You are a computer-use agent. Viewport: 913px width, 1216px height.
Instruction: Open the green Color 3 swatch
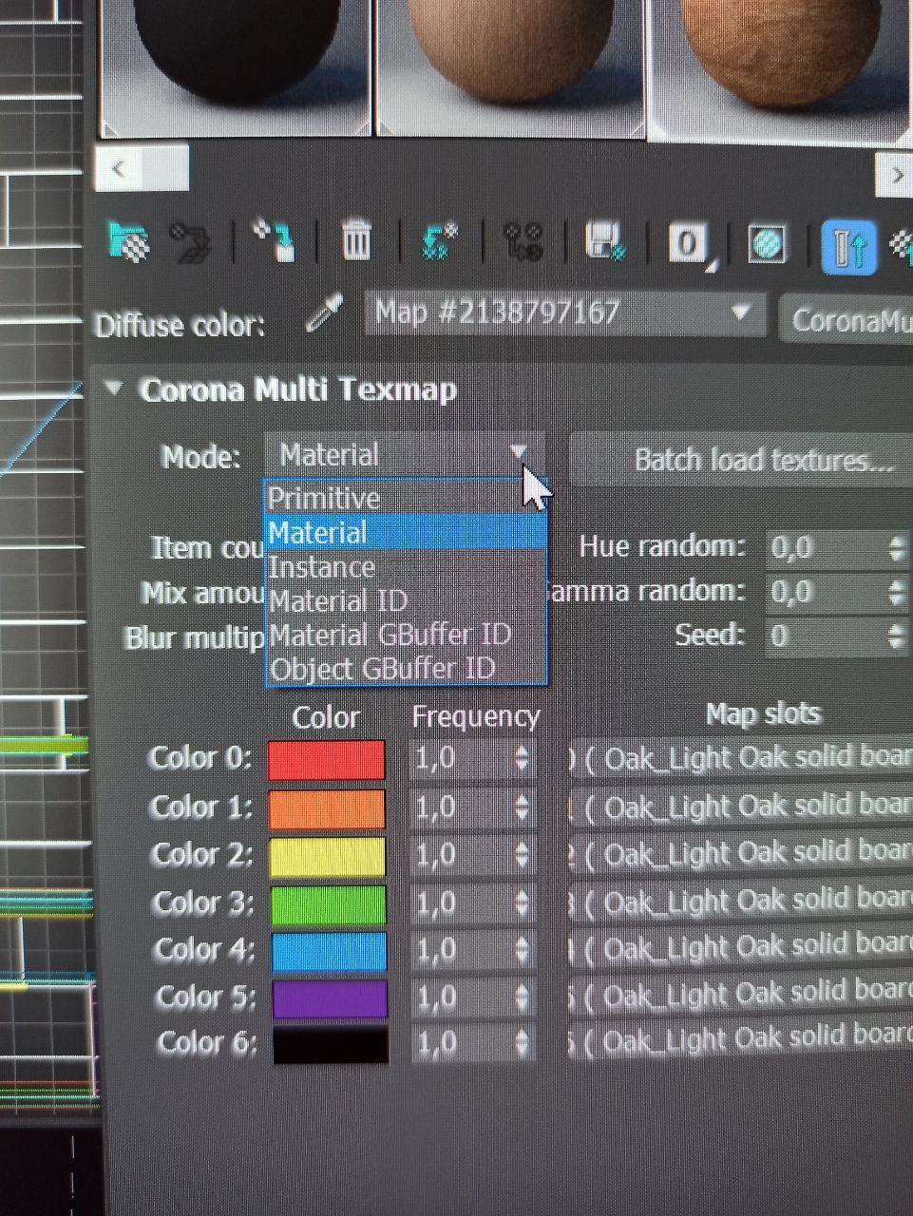[x=329, y=904]
